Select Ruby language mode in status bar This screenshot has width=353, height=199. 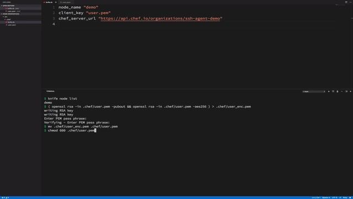tap(345, 198)
